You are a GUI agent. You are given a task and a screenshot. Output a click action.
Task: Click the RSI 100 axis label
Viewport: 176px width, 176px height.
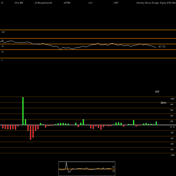coord(3,32)
